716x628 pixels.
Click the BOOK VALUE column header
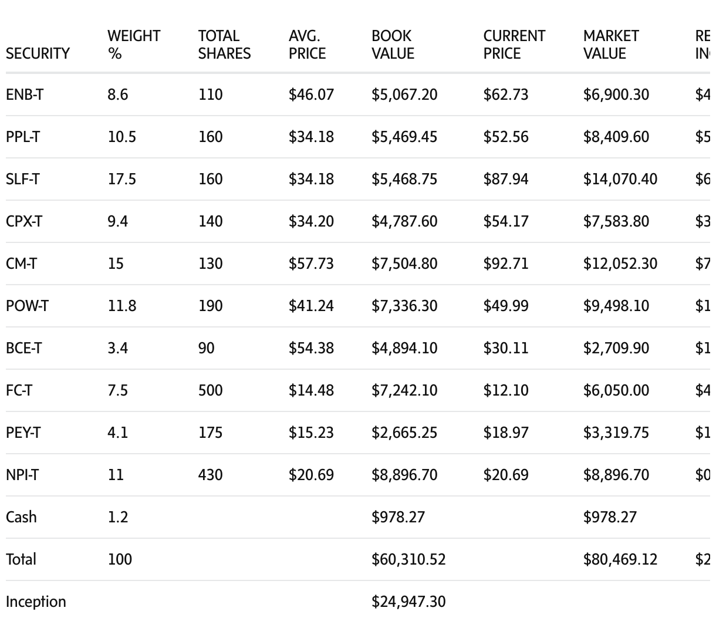pyautogui.click(x=392, y=45)
